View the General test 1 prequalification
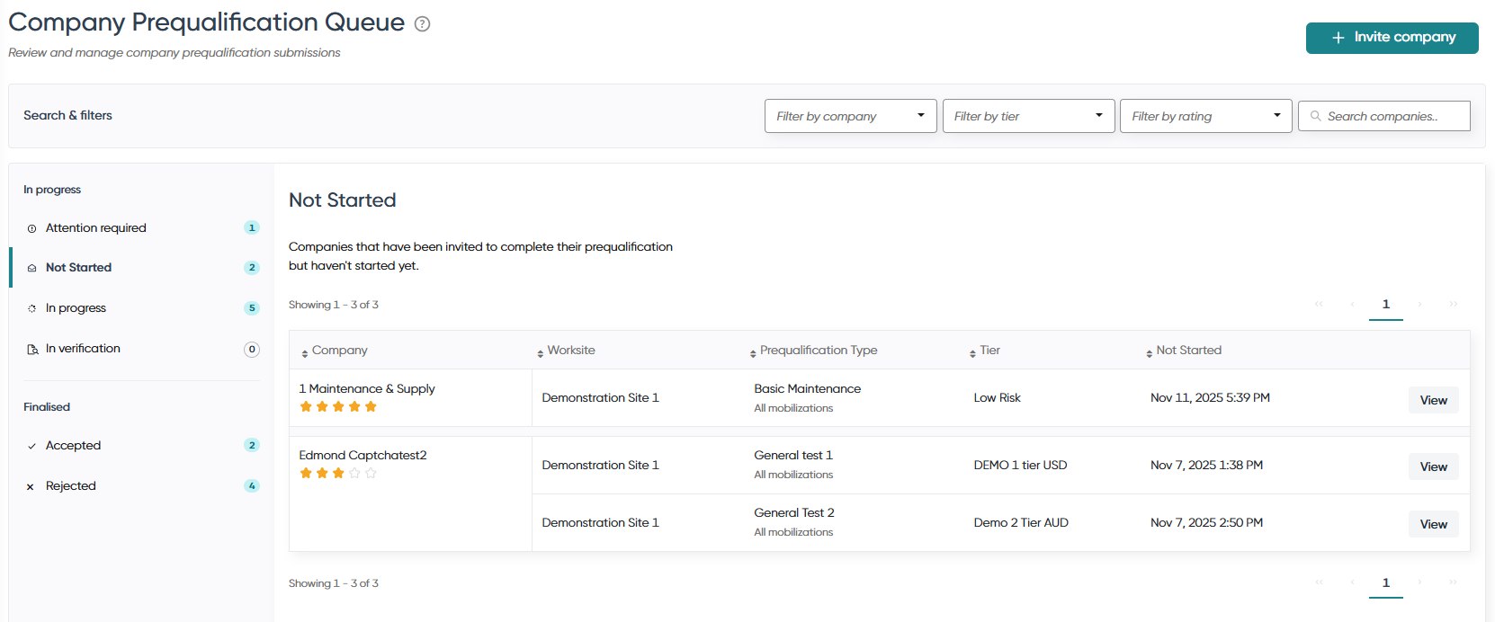 [1434, 466]
